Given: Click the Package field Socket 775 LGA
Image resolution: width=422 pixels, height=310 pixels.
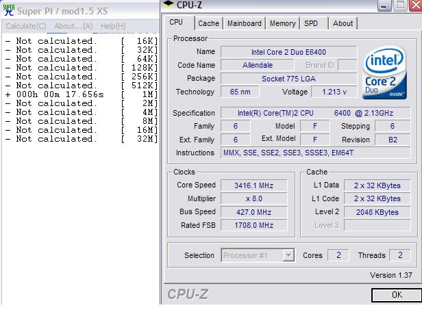Looking at the screenshot, I should (x=289, y=79).
